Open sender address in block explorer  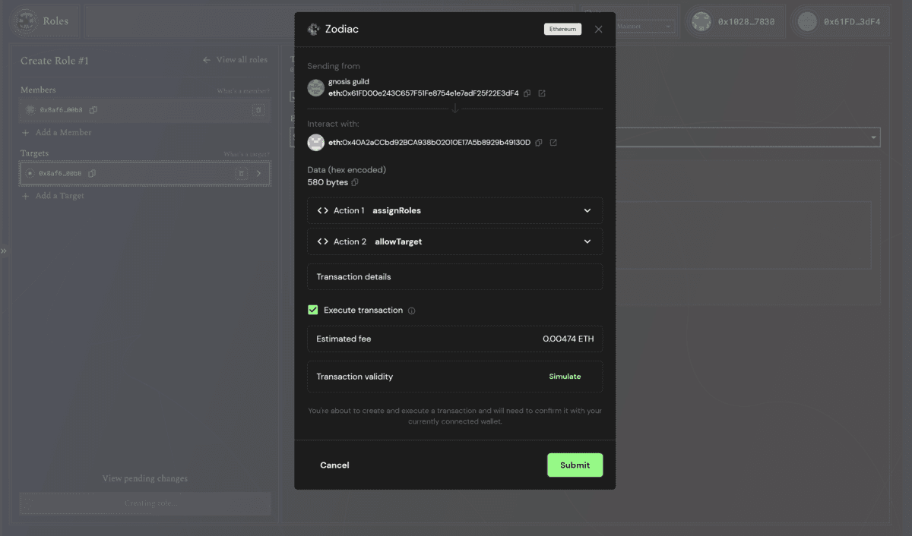[x=542, y=93]
